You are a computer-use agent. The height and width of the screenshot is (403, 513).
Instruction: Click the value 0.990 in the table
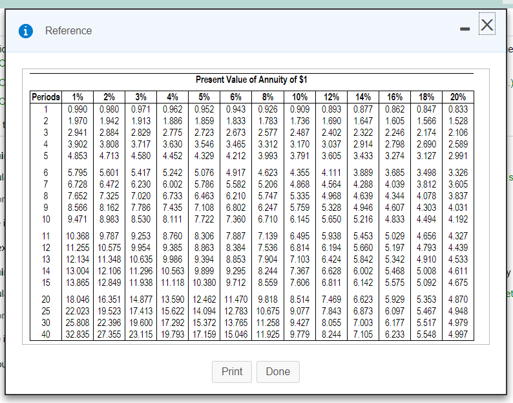point(78,109)
